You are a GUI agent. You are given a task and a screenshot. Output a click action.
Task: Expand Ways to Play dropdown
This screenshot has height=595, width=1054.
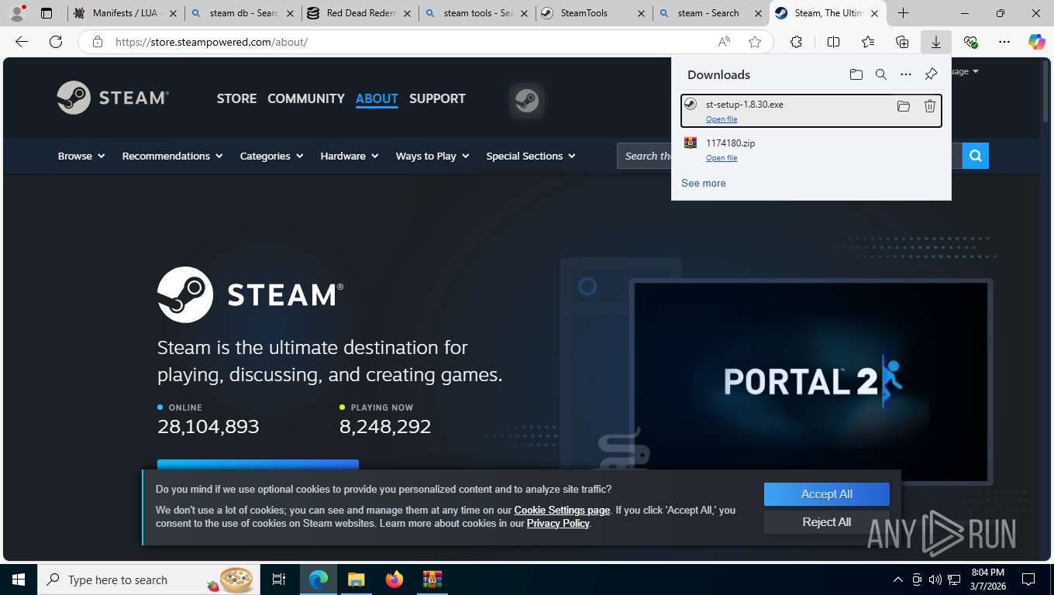pyautogui.click(x=432, y=156)
